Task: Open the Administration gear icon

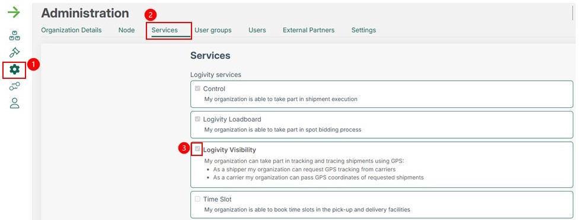Action: 14,69
